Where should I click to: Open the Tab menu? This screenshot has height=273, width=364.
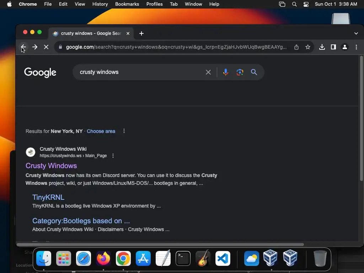(173, 4)
